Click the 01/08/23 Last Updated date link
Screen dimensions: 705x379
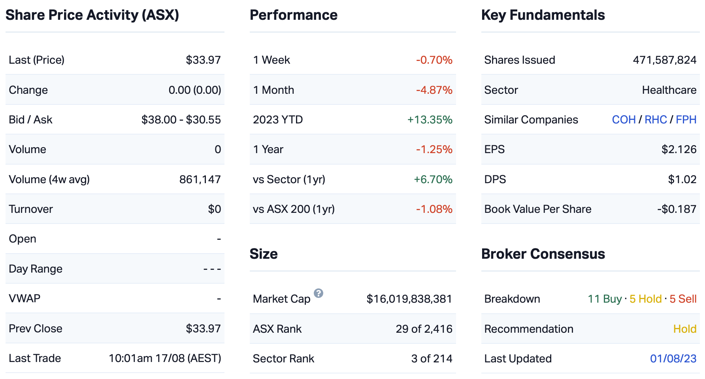tap(673, 358)
